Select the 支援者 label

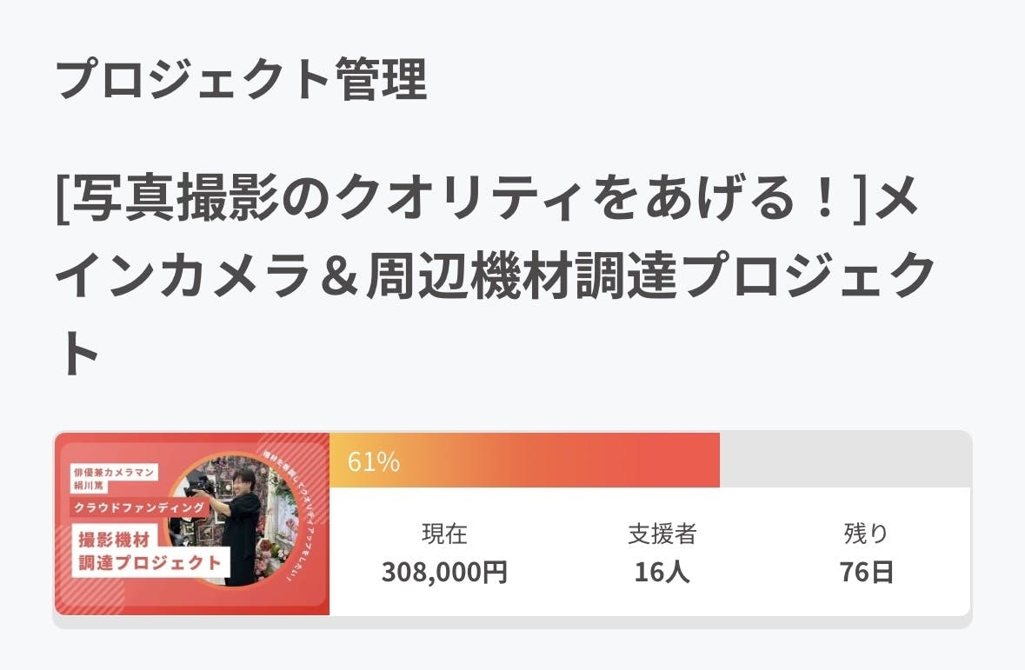(662, 534)
